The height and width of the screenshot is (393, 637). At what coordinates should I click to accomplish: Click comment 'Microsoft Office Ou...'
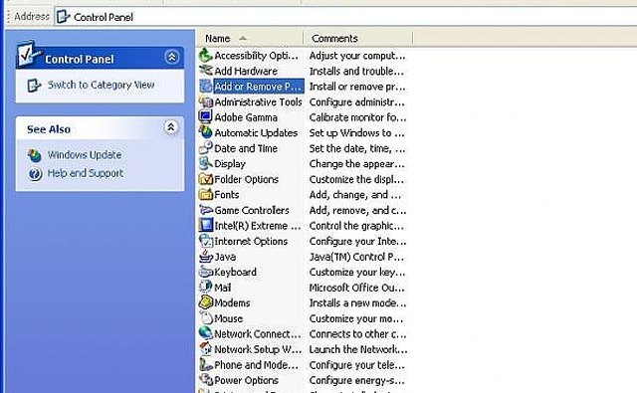(356, 288)
